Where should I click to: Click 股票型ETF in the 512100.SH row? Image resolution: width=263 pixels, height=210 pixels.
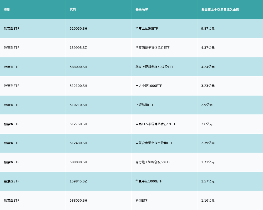pyautogui.click(x=12, y=86)
